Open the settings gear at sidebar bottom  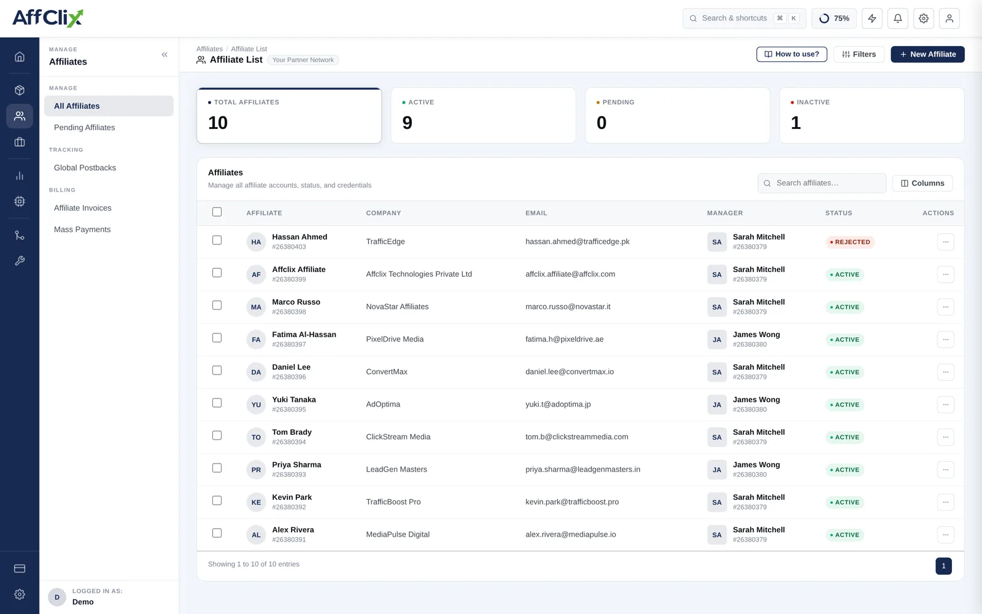(x=20, y=594)
